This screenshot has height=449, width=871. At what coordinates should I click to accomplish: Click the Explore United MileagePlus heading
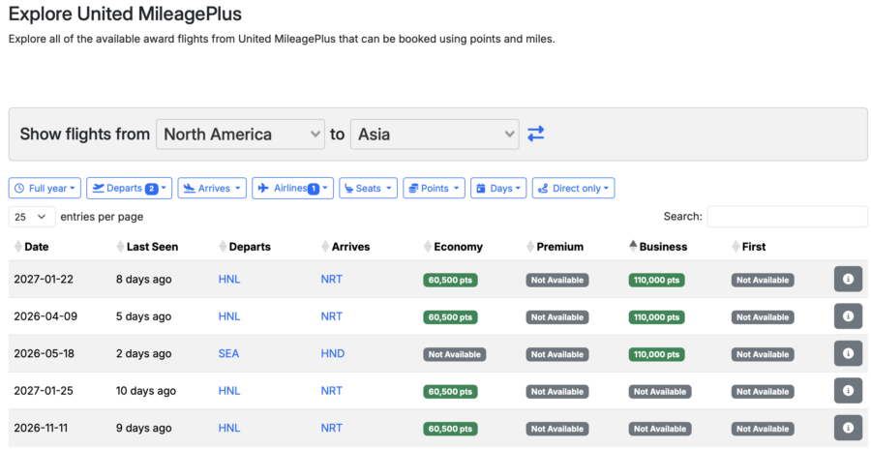125,14
